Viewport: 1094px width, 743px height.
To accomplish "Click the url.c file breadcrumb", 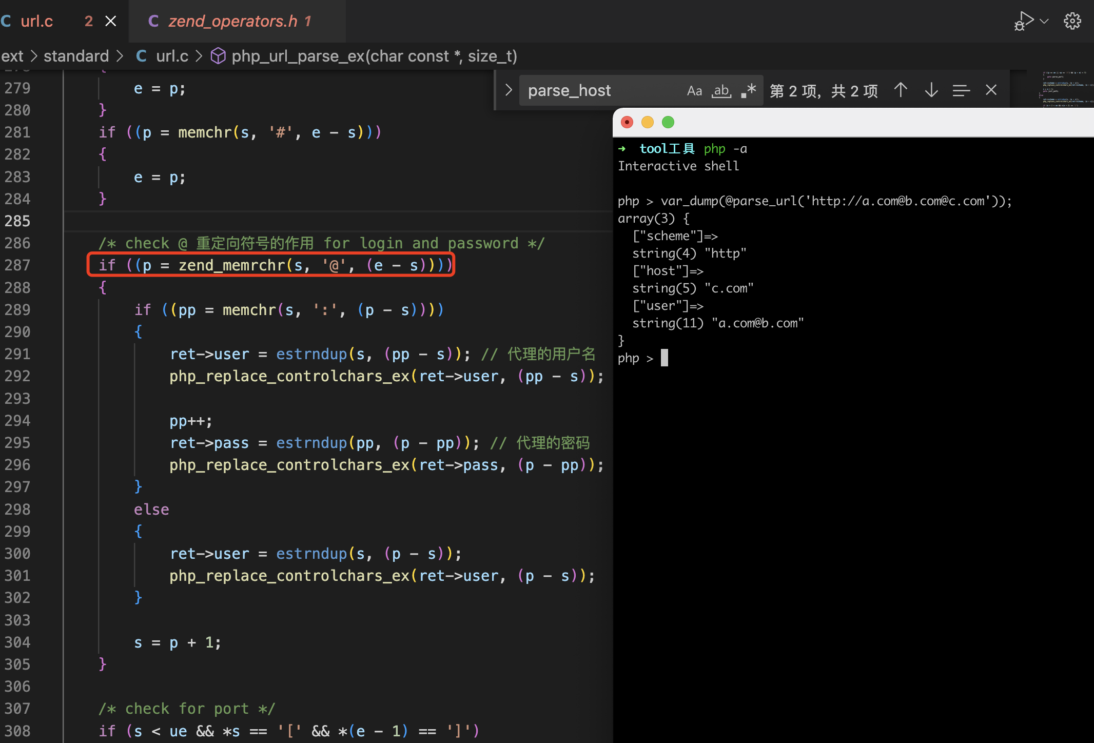I will [x=171, y=56].
